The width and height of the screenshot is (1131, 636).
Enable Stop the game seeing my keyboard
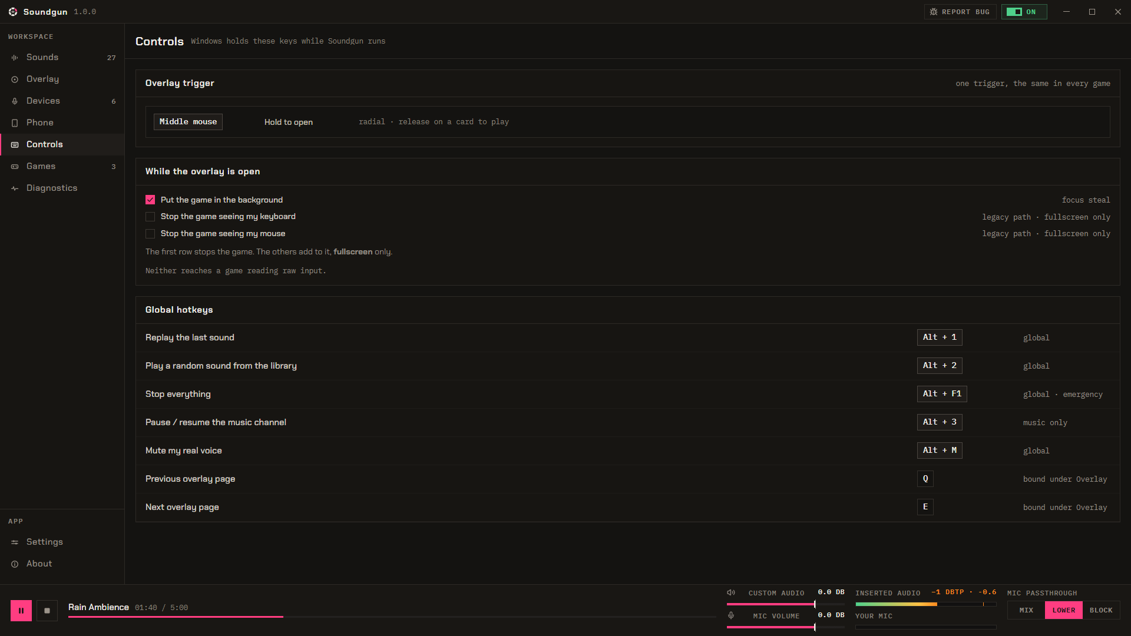pyautogui.click(x=150, y=217)
